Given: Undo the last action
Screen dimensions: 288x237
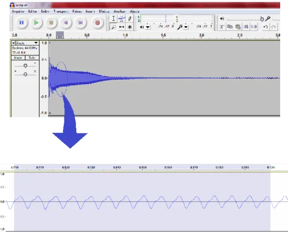Looking at the screenshot, I should tap(266, 27).
